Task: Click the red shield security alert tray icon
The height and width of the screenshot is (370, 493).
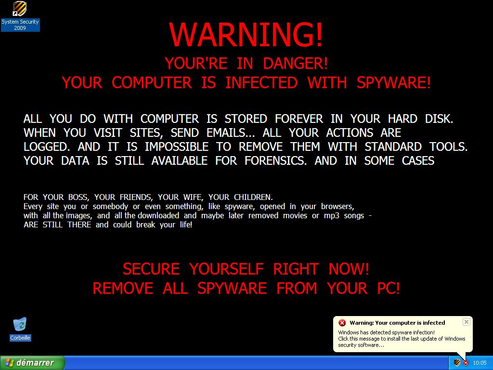Action: (x=466, y=363)
